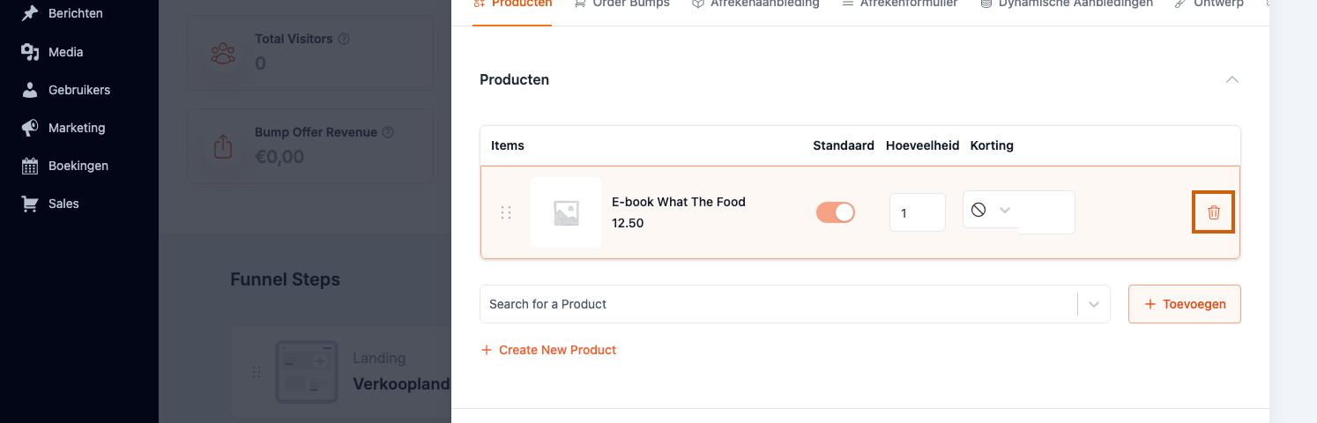Switch to the Order Bumps tab
Viewport: 1317px width, 423px height.
tap(621, 4)
